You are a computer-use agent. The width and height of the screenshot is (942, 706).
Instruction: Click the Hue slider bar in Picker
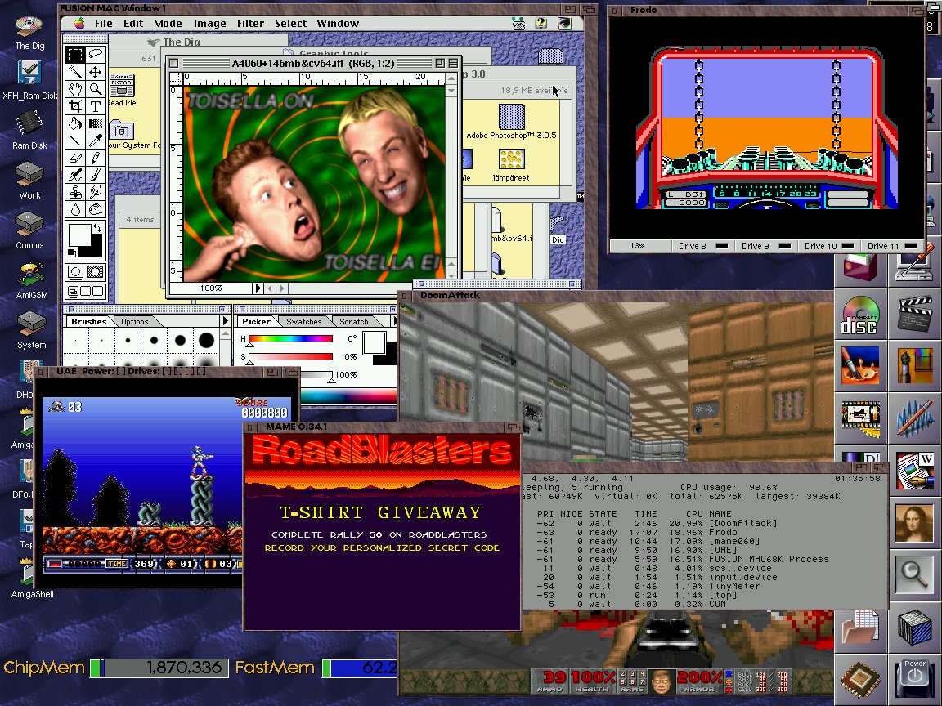(291, 338)
